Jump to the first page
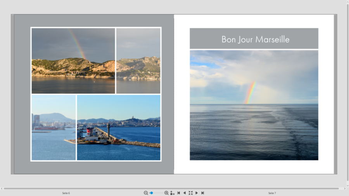 (x=178, y=193)
